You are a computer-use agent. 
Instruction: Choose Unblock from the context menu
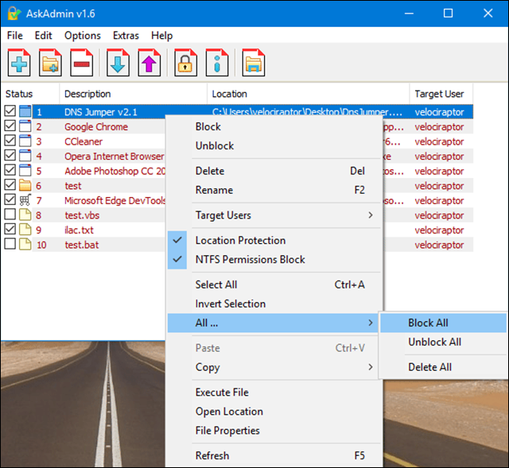point(274,145)
